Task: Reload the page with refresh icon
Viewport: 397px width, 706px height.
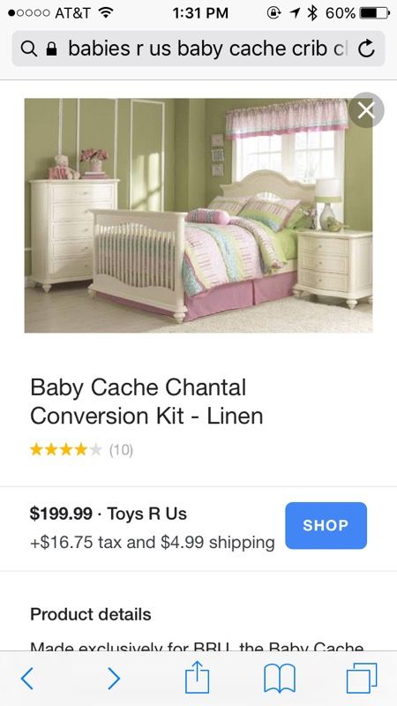Action: pos(366,49)
